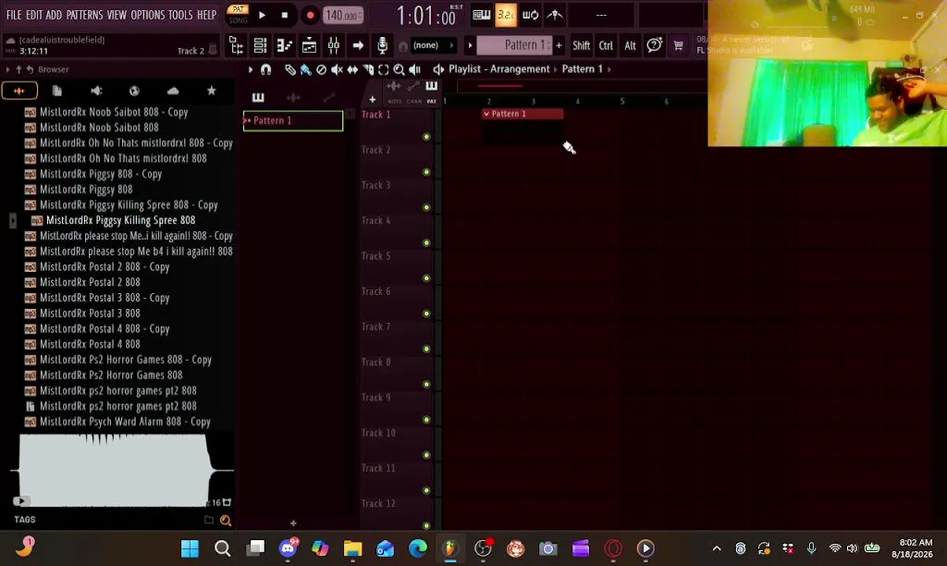Screen dimensions: 947x566
Task: Select MistLordRx Postal 2 808 sample
Action: point(90,282)
